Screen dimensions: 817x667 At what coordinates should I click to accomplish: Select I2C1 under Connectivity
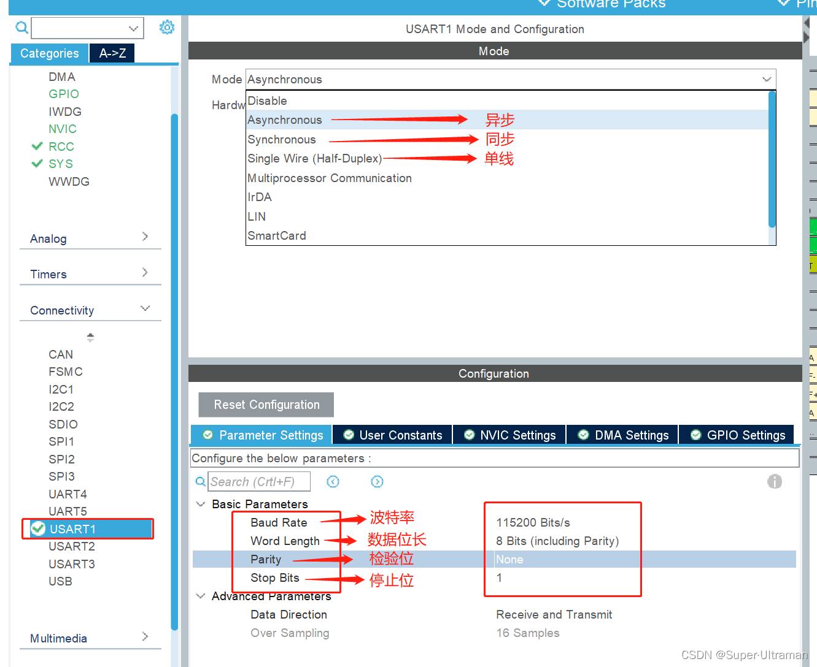click(x=61, y=389)
